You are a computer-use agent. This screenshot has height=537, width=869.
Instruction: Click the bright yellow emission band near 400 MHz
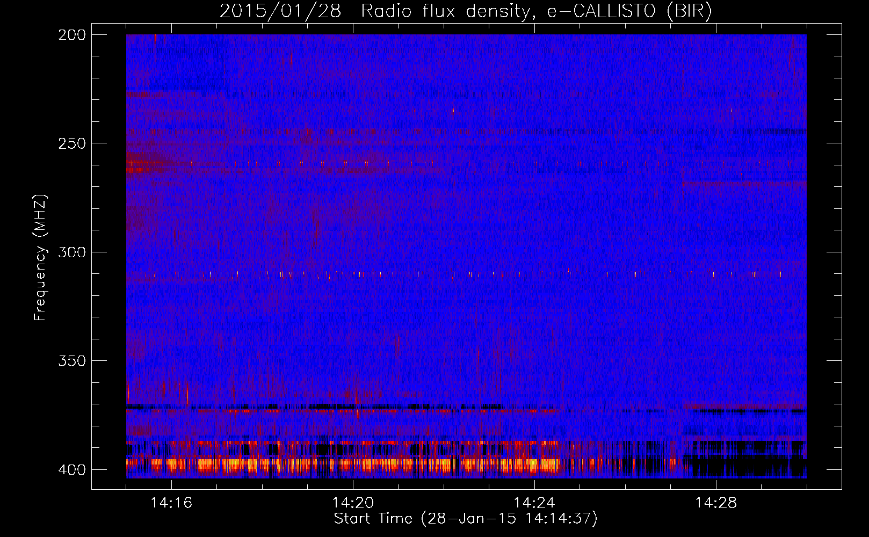344,464
